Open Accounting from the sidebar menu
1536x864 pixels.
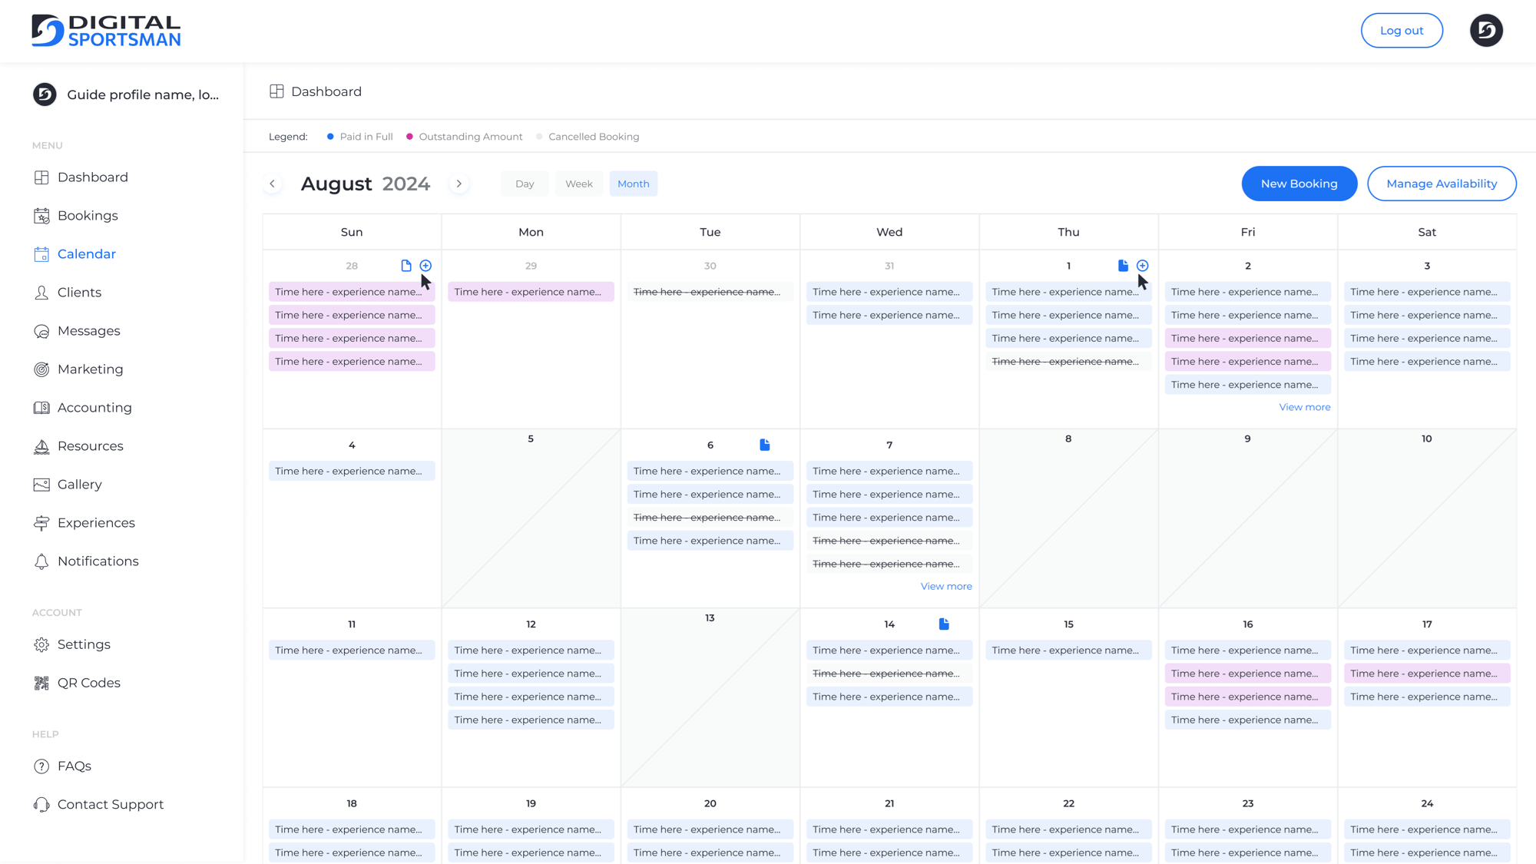[x=94, y=408]
